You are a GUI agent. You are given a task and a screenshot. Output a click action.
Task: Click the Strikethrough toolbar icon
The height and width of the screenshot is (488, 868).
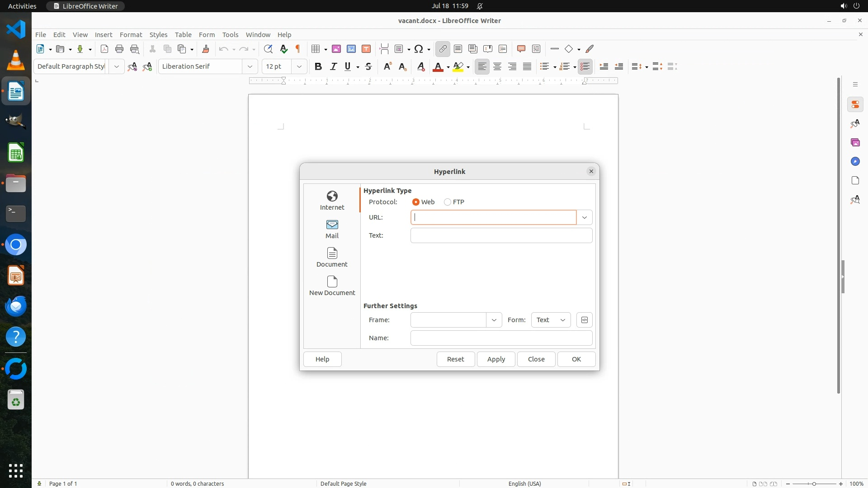(x=368, y=66)
